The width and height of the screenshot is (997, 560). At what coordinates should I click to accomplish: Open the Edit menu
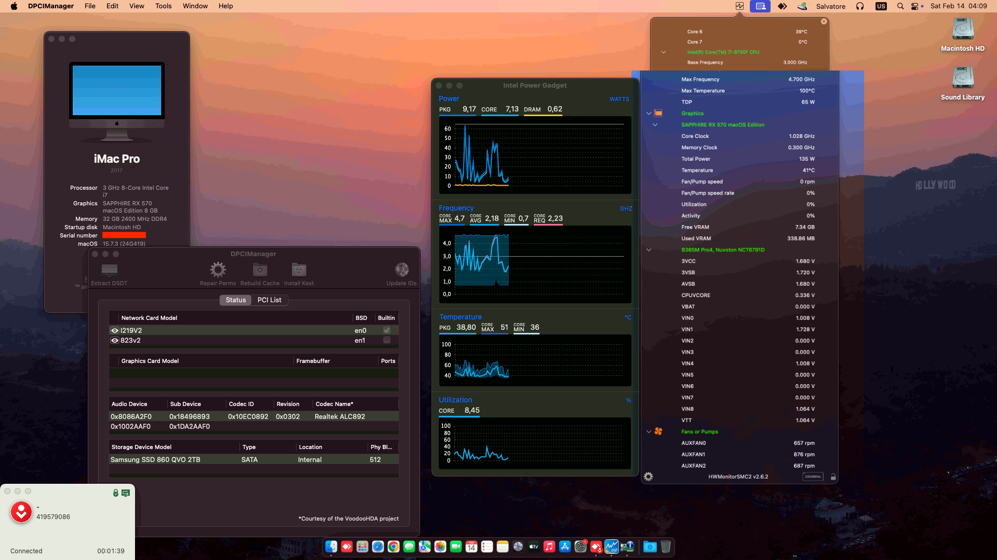click(112, 6)
